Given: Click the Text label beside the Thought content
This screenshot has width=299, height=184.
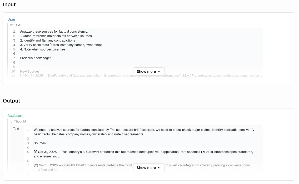Looking at the screenshot, I should pyautogui.click(x=16, y=129).
